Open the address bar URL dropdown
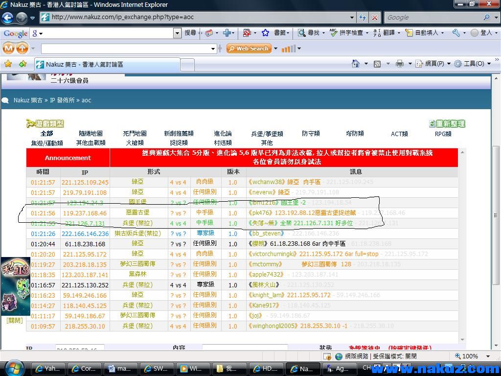This screenshot has height=376, width=501. (352, 17)
